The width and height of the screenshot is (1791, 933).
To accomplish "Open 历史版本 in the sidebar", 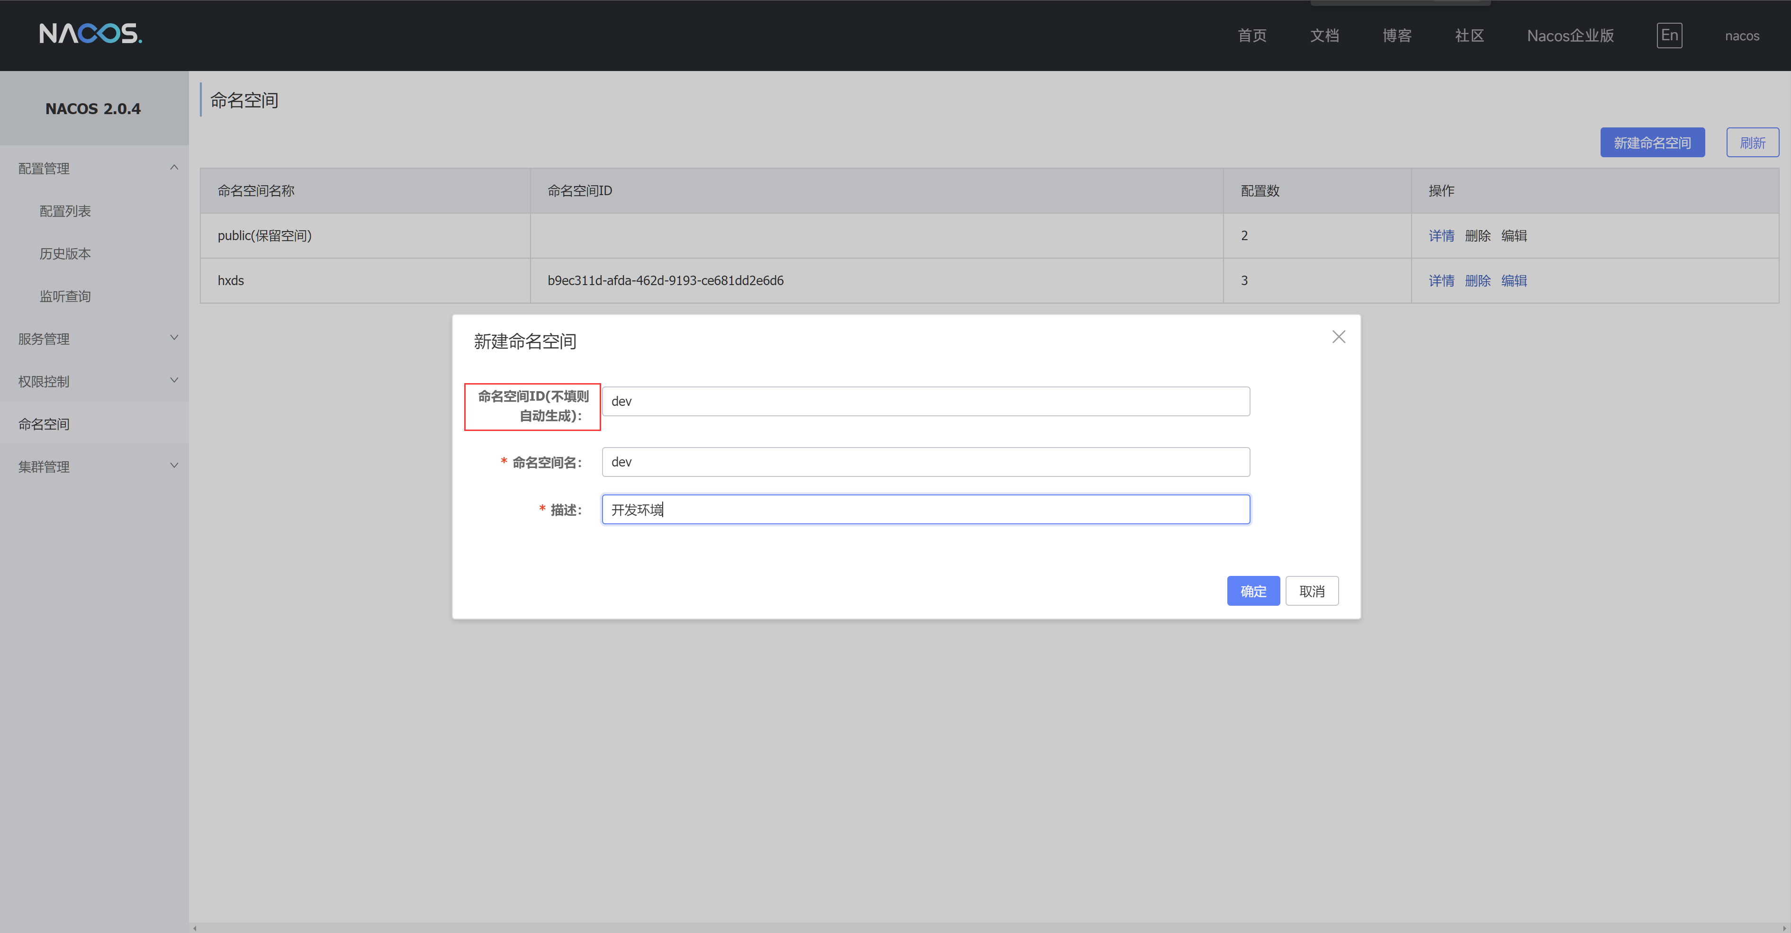I will click(x=65, y=254).
